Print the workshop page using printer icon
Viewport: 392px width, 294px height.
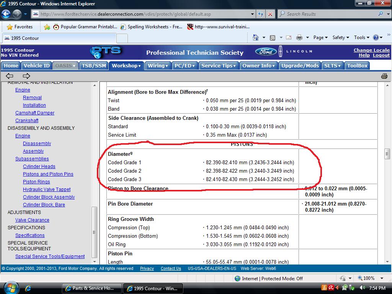click(x=384, y=76)
